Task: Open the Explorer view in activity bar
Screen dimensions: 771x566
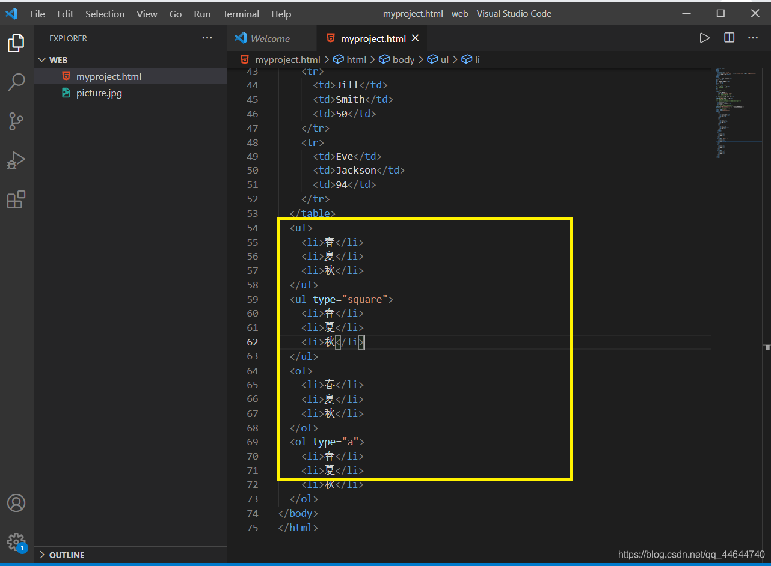Action: pyautogui.click(x=16, y=43)
